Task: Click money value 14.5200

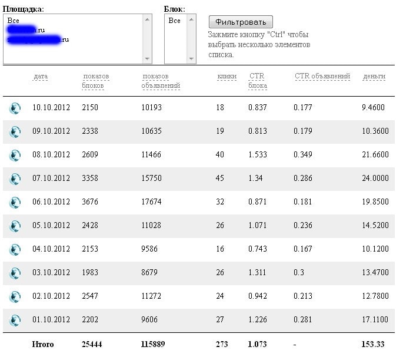Action: [375, 226]
